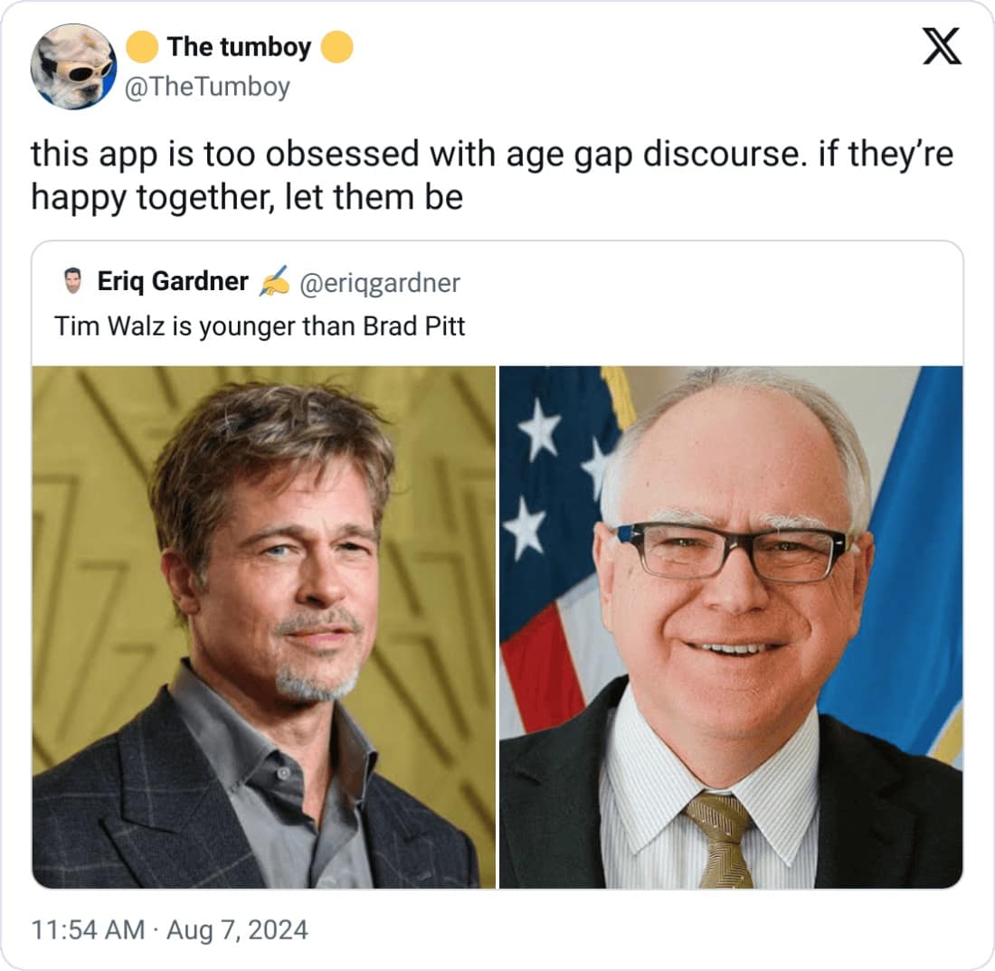995x971 pixels.
Task: Click the small Eriq Gardner avatar
Action: (75, 282)
